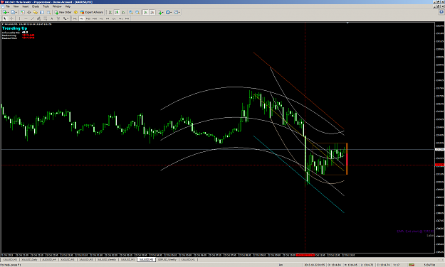The height and width of the screenshot is (267, 445).
Task: Select the M30 timeframe
Action: (95, 18)
